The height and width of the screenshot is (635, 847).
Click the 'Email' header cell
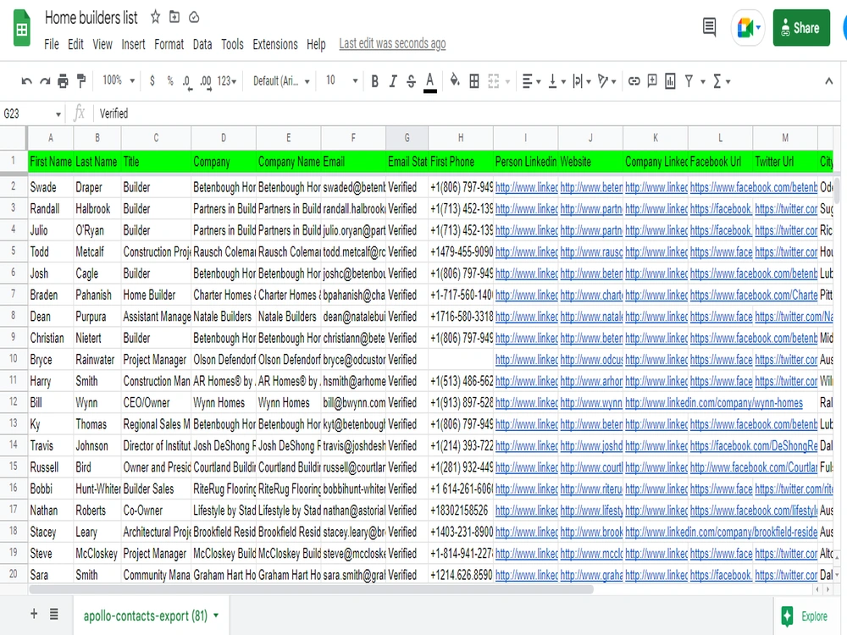[353, 162]
